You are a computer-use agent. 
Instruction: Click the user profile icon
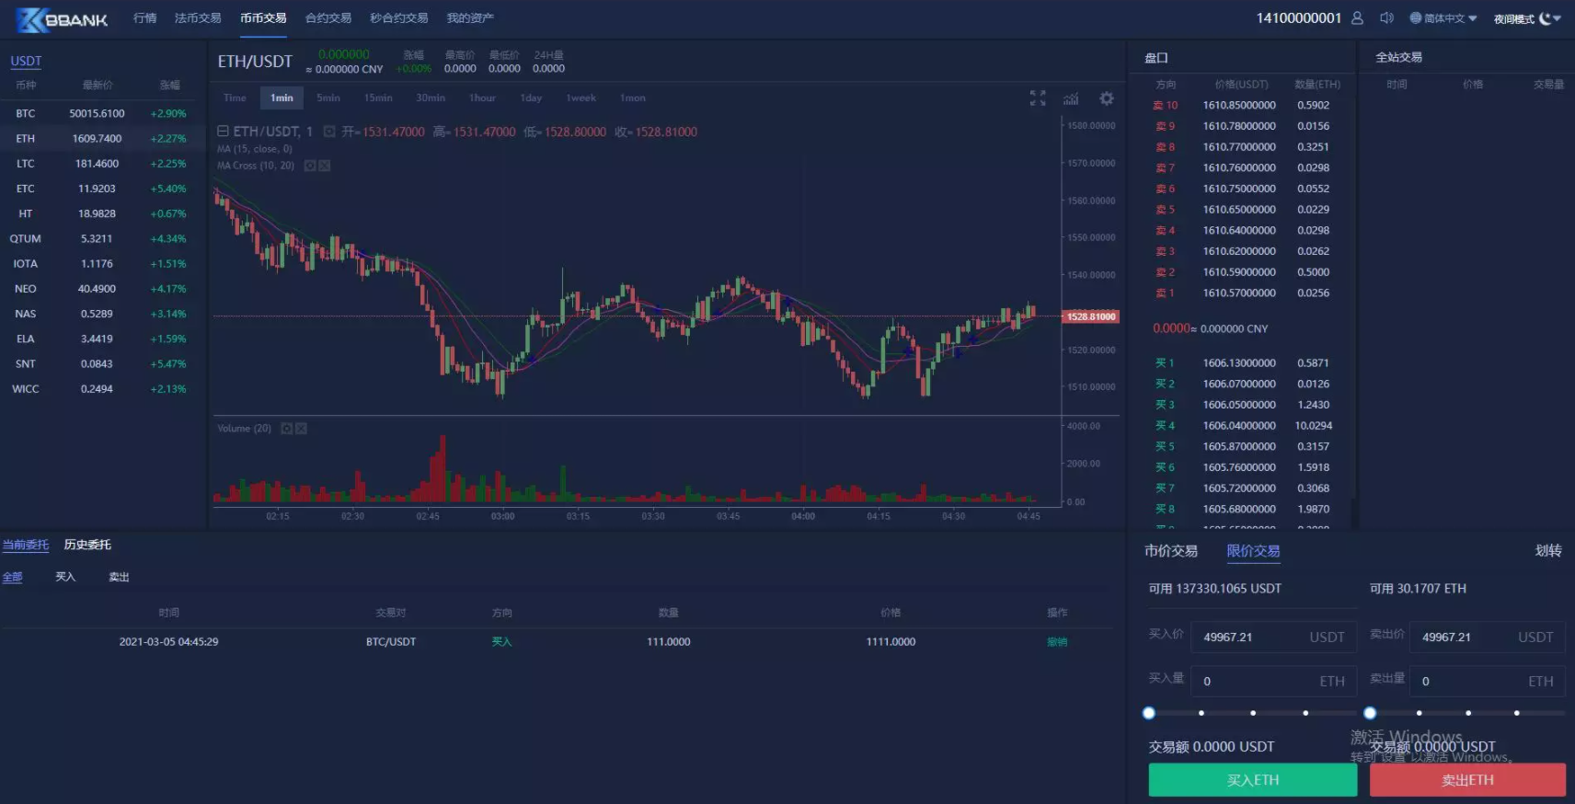point(1357,18)
